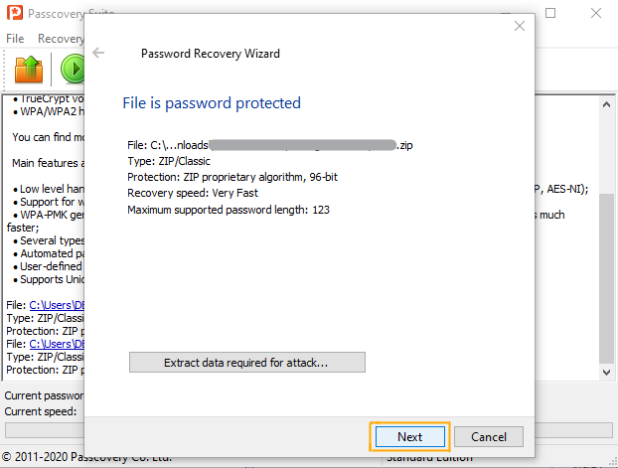The height and width of the screenshot is (468, 618).
Task: Click Extract data required for attack
Action: pyautogui.click(x=247, y=363)
